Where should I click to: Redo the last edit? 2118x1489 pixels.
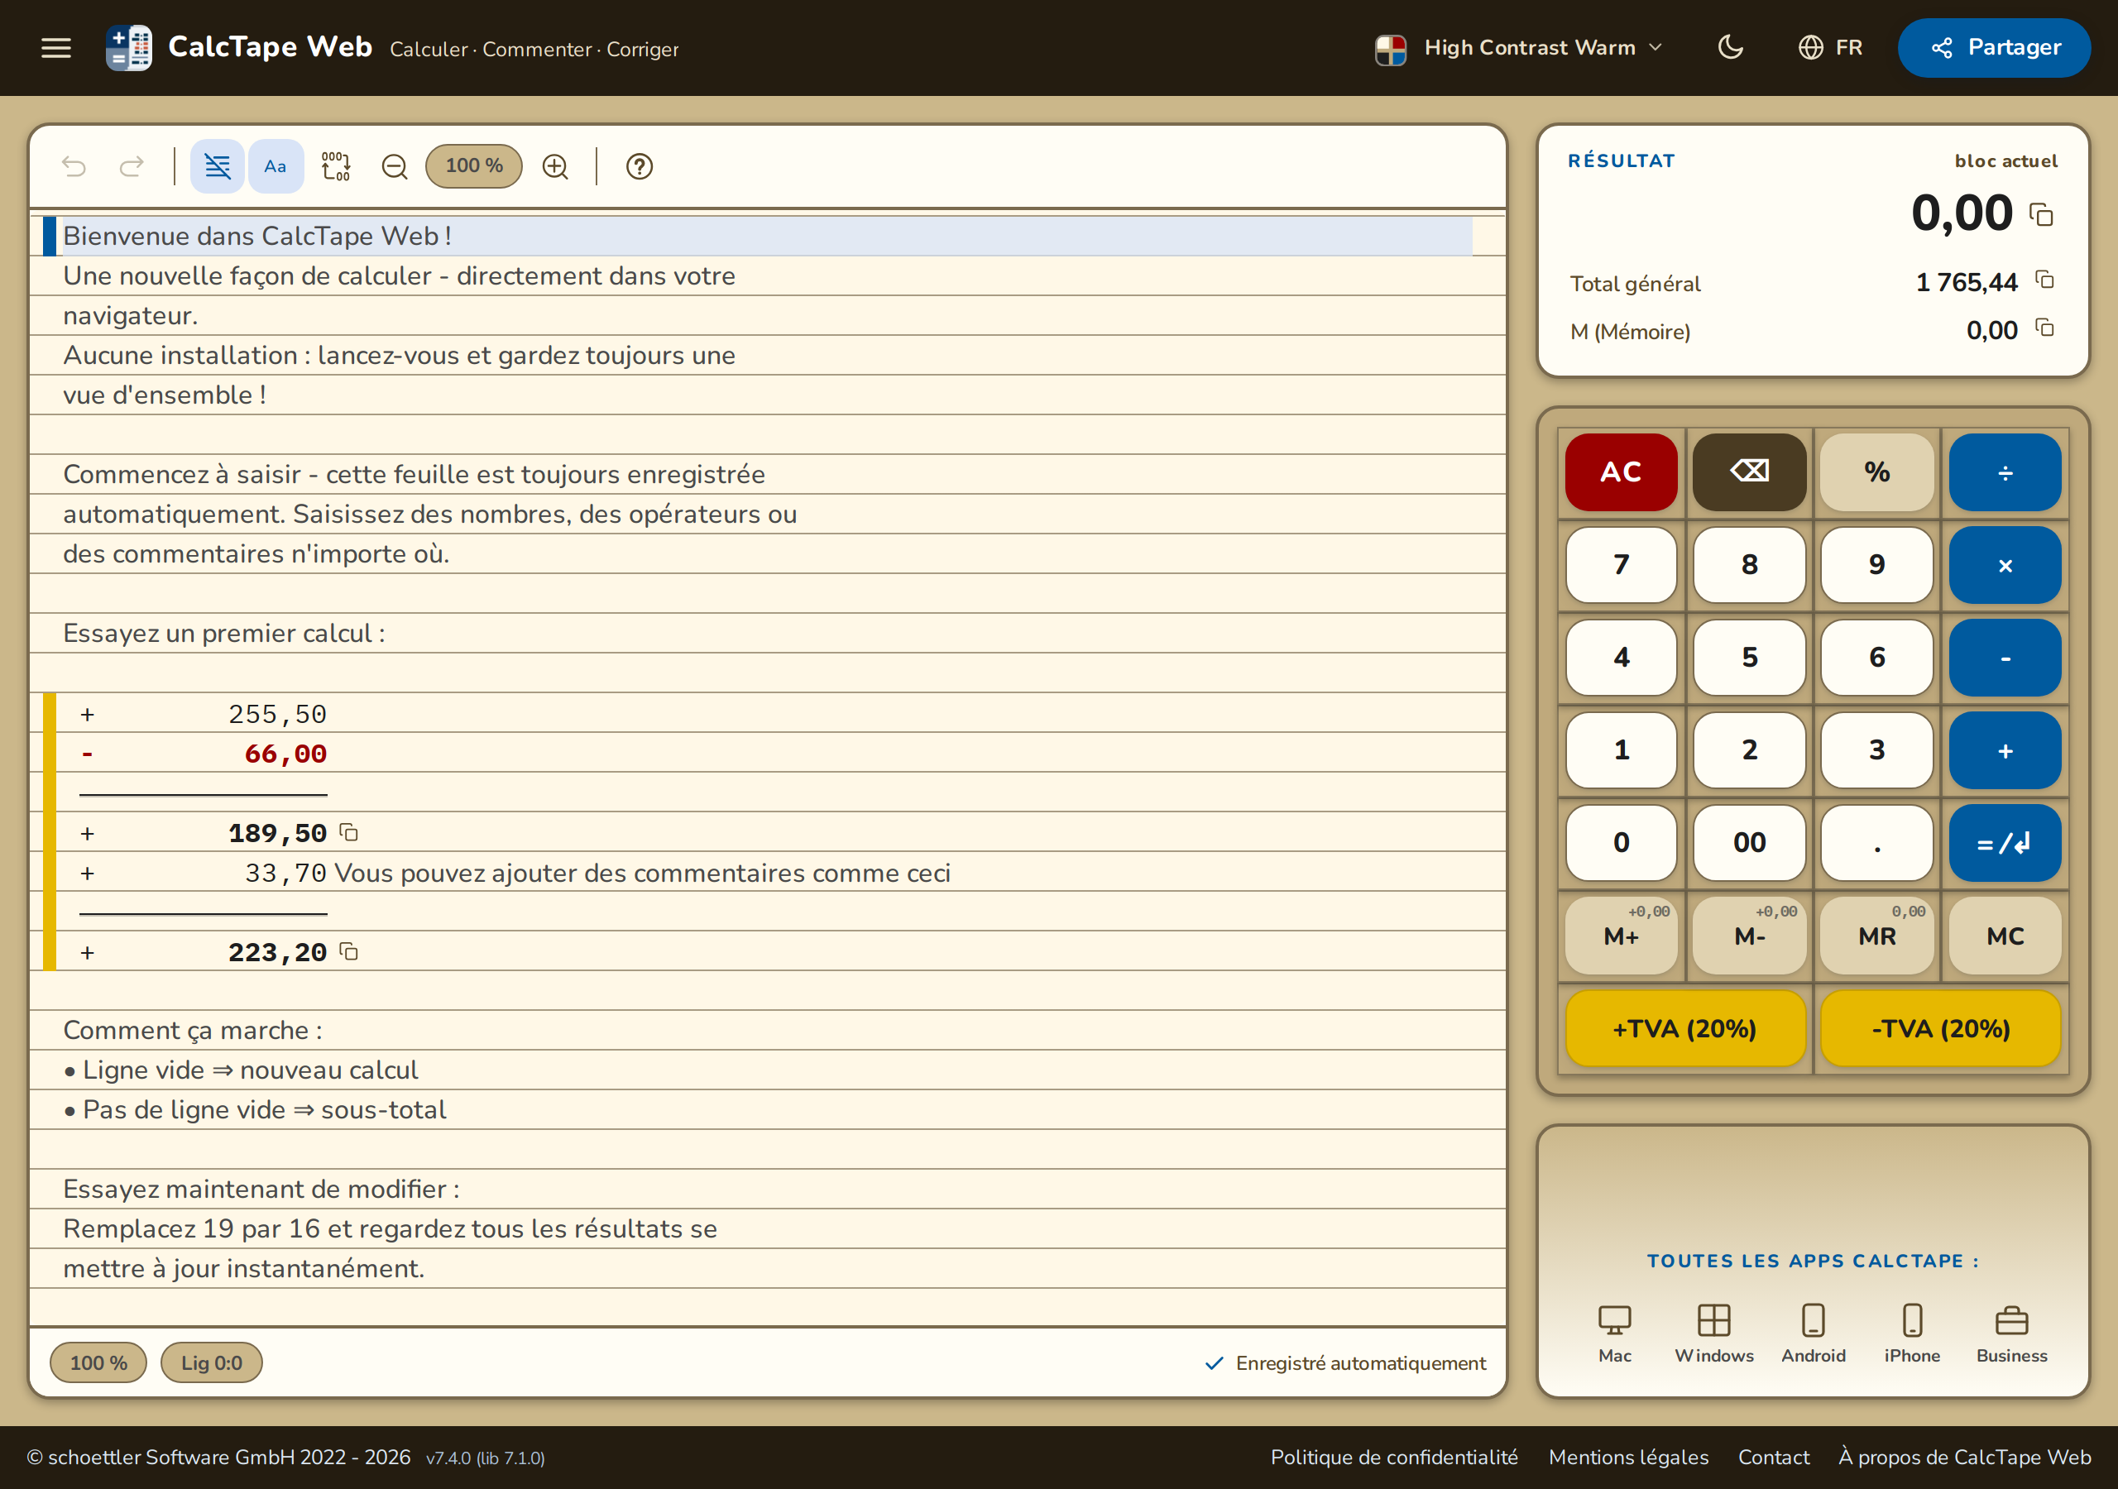tap(132, 166)
